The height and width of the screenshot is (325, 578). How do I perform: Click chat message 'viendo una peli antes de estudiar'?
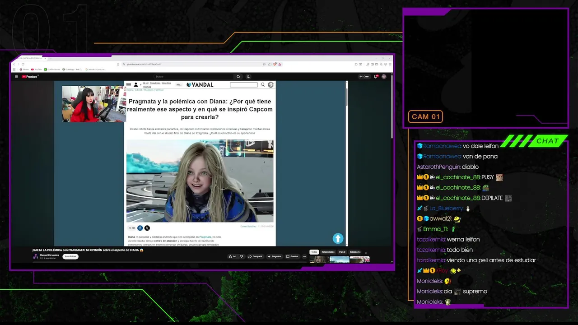click(x=491, y=260)
